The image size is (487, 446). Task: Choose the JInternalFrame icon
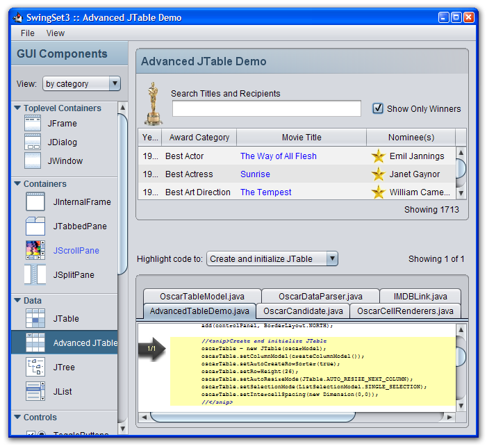point(35,202)
